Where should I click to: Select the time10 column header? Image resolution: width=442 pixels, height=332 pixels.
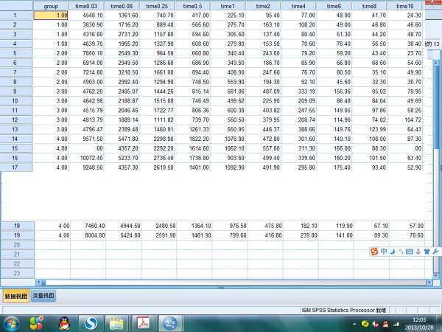405,6
